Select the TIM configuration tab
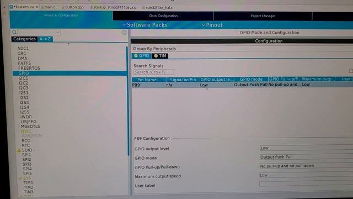353x199 pixels. (x=160, y=56)
